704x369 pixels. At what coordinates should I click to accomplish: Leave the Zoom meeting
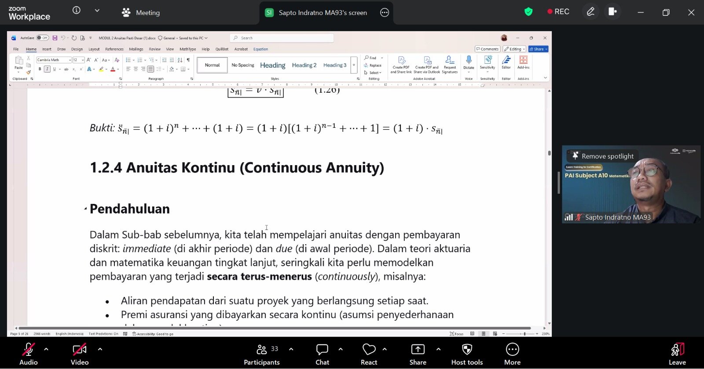tap(677, 354)
